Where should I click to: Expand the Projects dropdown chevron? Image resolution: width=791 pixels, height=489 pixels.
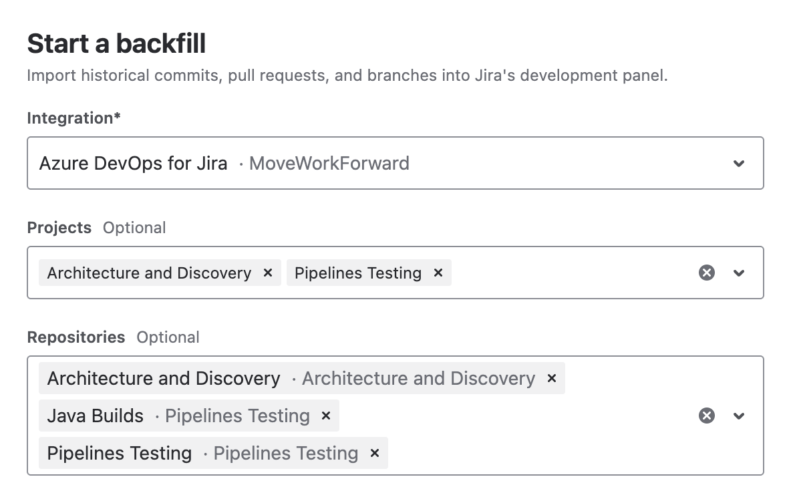pos(738,273)
